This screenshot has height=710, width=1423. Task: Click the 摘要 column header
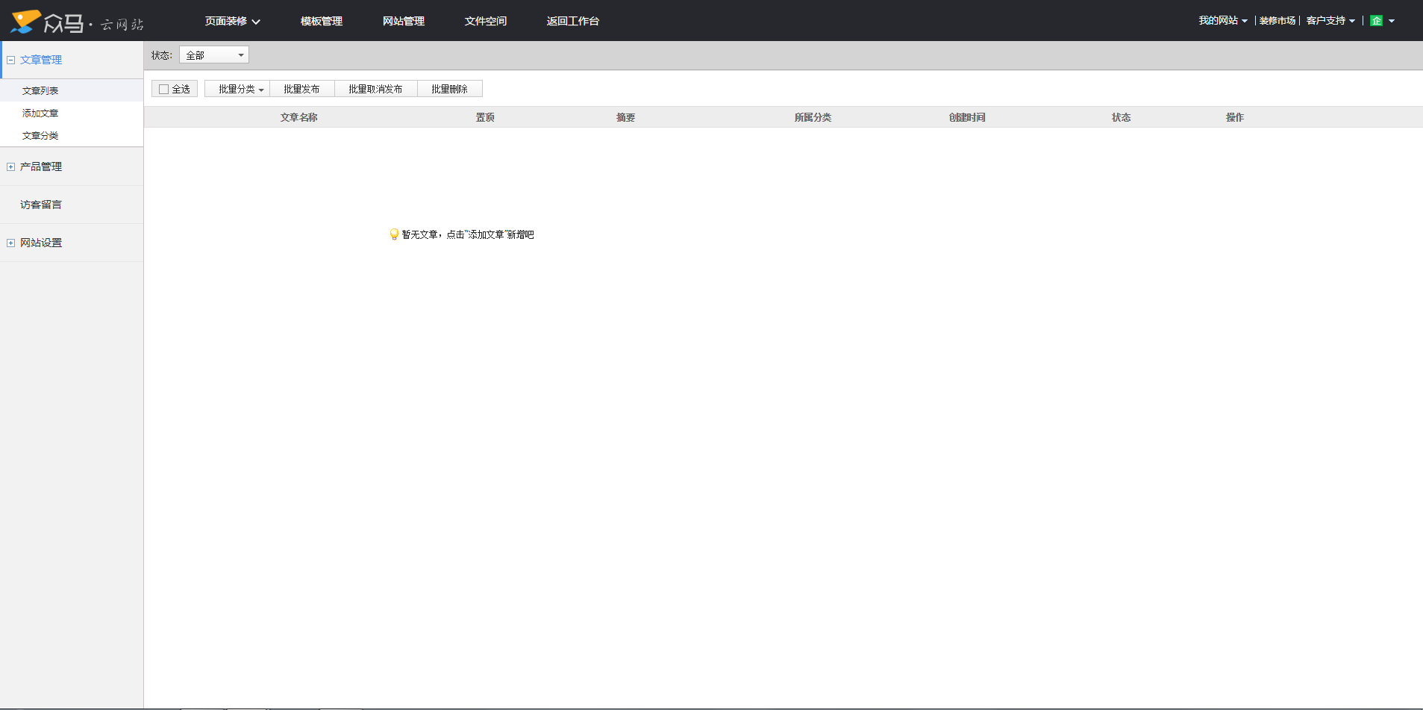point(625,117)
